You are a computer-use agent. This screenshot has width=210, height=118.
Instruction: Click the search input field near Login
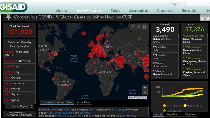pos(198,4)
